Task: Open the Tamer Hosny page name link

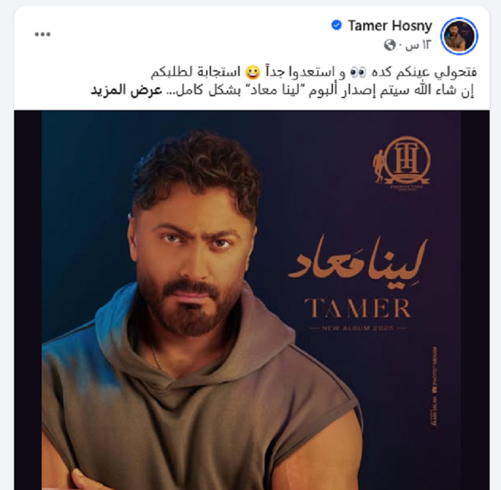Action: click(390, 25)
